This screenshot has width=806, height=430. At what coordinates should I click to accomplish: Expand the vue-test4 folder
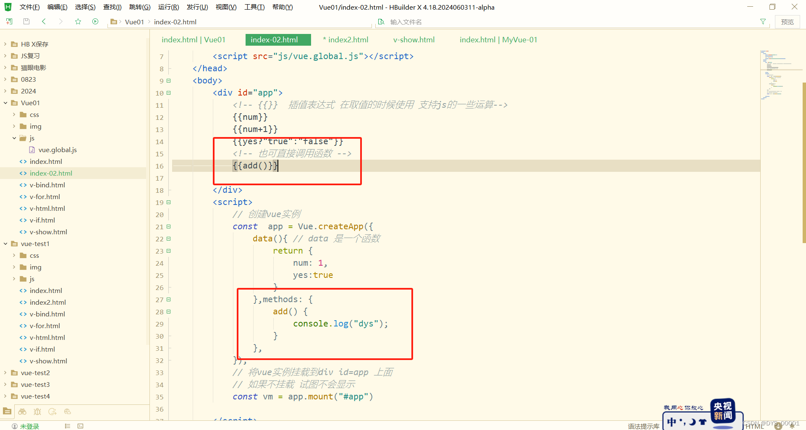(x=5, y=396)
